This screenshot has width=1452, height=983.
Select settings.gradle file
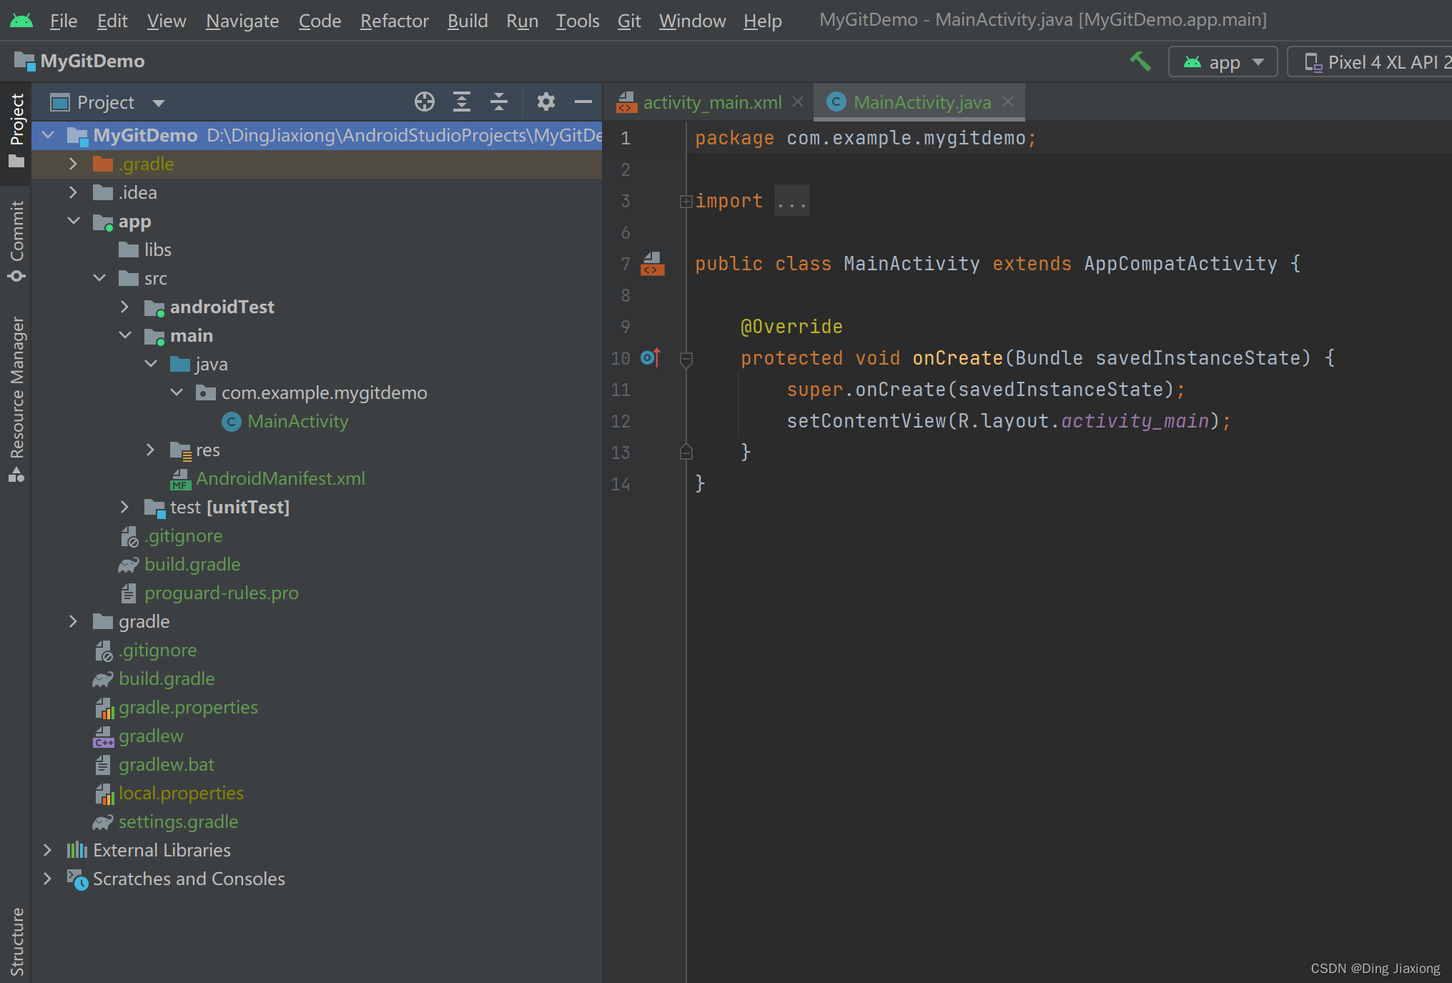click(178, 821)
